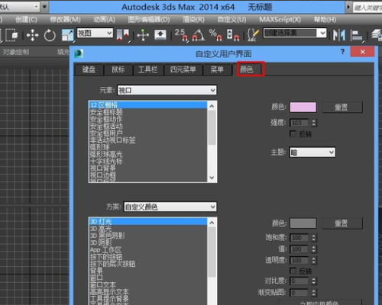The image size is (382, 305).
Task: Click 重置 next to pink color swatch
Action: pos(342,107)
